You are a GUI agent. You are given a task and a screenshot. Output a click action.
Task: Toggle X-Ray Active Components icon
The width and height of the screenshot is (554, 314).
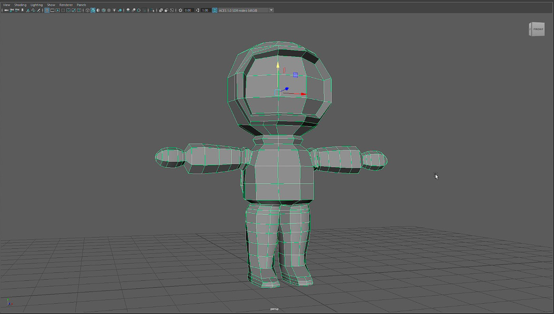click(x=166, y=10)
